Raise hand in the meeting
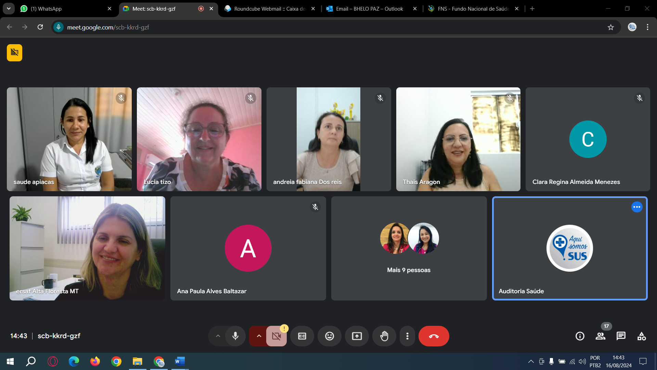 point(384,336)
